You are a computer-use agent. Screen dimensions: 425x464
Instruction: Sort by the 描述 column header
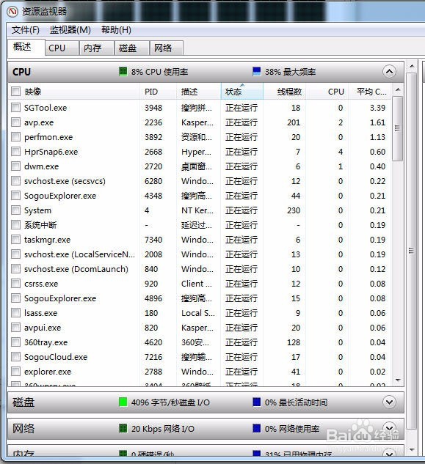(x=199, y=92)
